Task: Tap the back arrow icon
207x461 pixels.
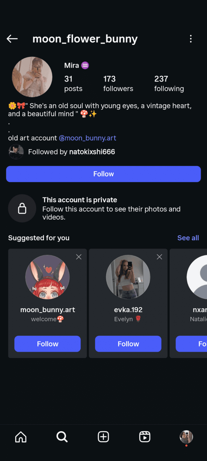Action: tap(12, 39)
